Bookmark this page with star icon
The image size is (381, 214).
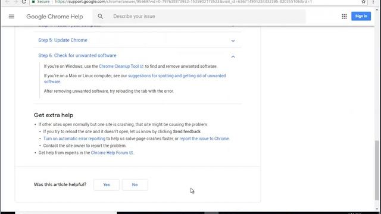pos(364,2)
